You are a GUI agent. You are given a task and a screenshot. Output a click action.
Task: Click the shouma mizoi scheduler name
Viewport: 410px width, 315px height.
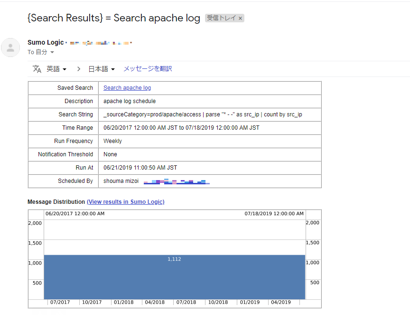[121, 181]
